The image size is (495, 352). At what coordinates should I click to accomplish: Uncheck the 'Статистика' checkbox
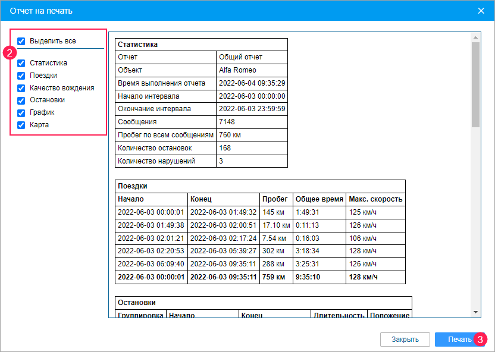[x=21, y=63]
